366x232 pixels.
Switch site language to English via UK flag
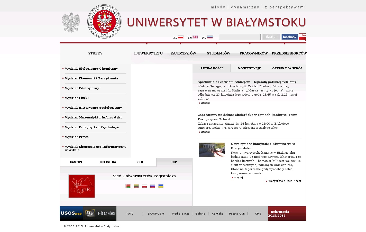pos(195,37)
